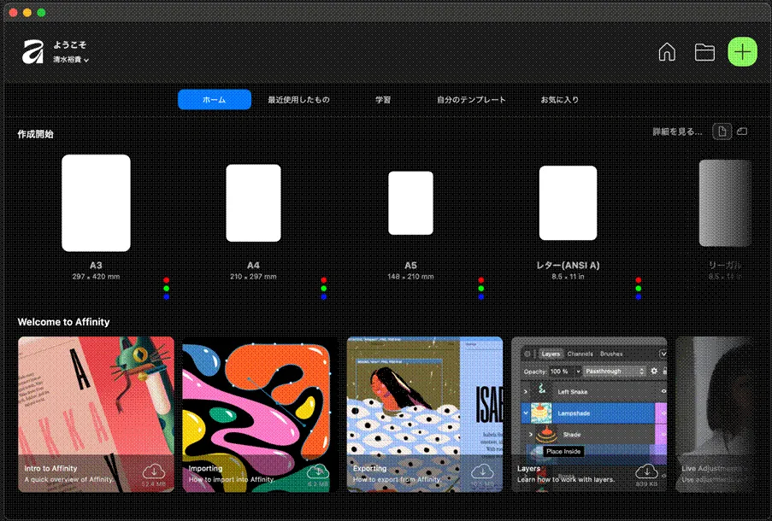Open the folder browser icon top right
Screen dimensions: 772x521
click(704, 52)
